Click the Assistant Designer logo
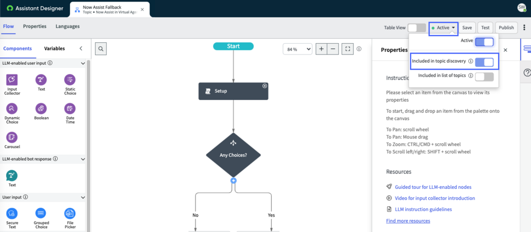Image resolution: width=531 pixels, height=232 pixels. 35,8
